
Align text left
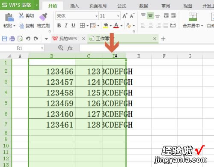click(143, 26)
